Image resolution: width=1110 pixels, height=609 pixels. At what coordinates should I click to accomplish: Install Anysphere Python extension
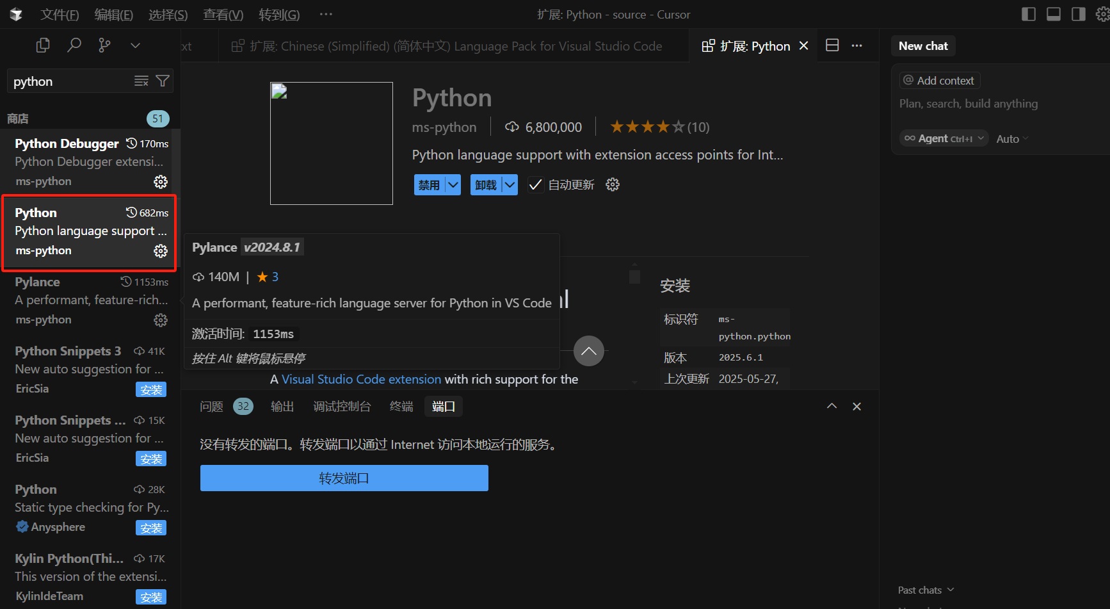[x=151, y=528]
